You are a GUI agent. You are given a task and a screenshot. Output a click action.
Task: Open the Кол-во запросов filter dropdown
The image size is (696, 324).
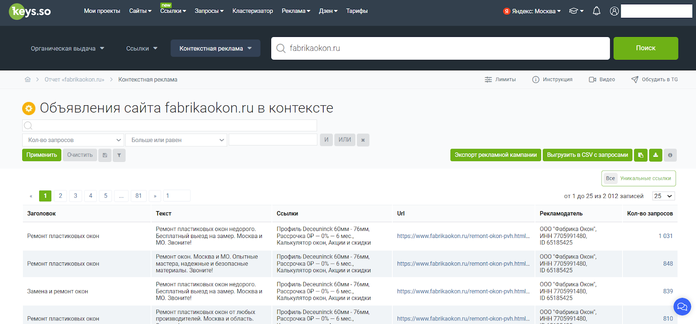click(73, 140)
